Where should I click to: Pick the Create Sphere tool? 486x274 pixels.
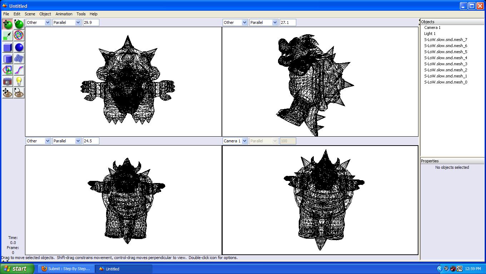pyautogui.click(x=19, y=47)
